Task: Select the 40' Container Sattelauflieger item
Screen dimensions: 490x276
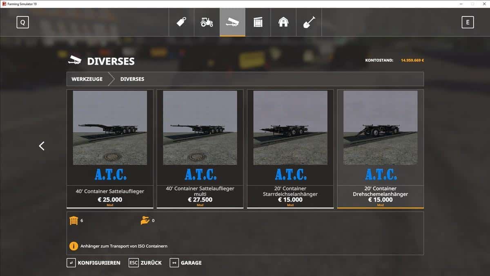Action: point(110,149)
